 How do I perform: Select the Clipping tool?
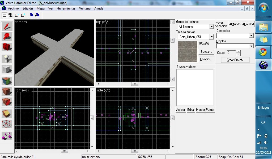click(7, 113)
